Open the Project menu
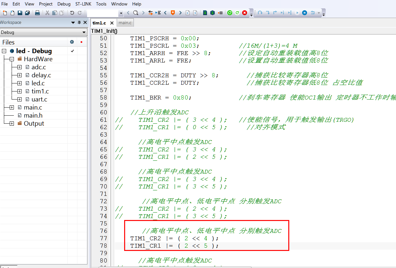396x268 pixels. (46, 4)
